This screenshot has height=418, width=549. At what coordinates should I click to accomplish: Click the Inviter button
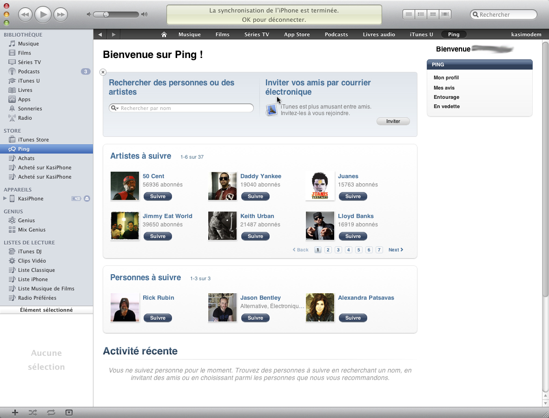point(393,121)
